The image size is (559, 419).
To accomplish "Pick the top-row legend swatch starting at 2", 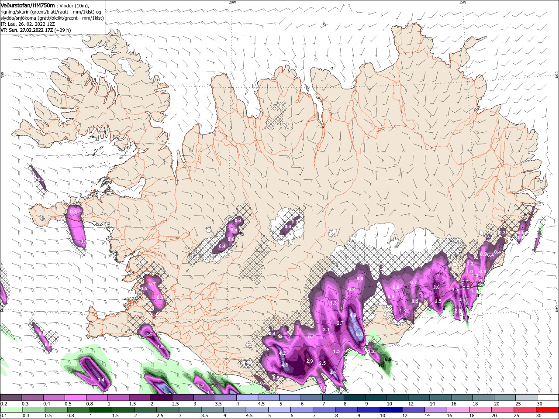I will tap(161, 397).
